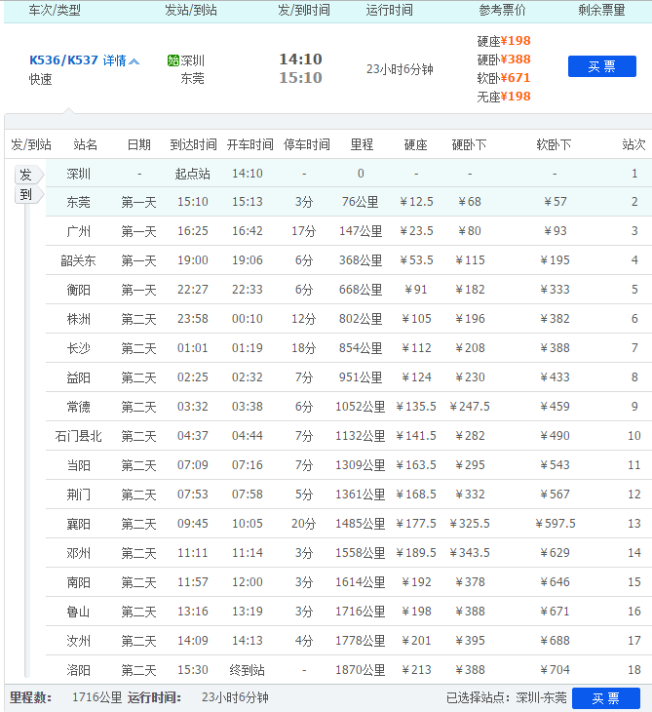Open K536/K537 train number link
This screenshot has width=652, height=712.
(x=63, y=59)
